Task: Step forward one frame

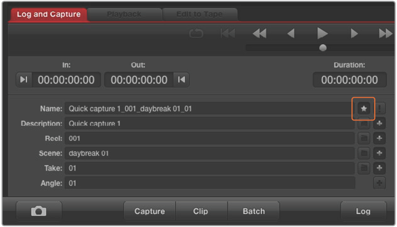Action: point(354,34)
